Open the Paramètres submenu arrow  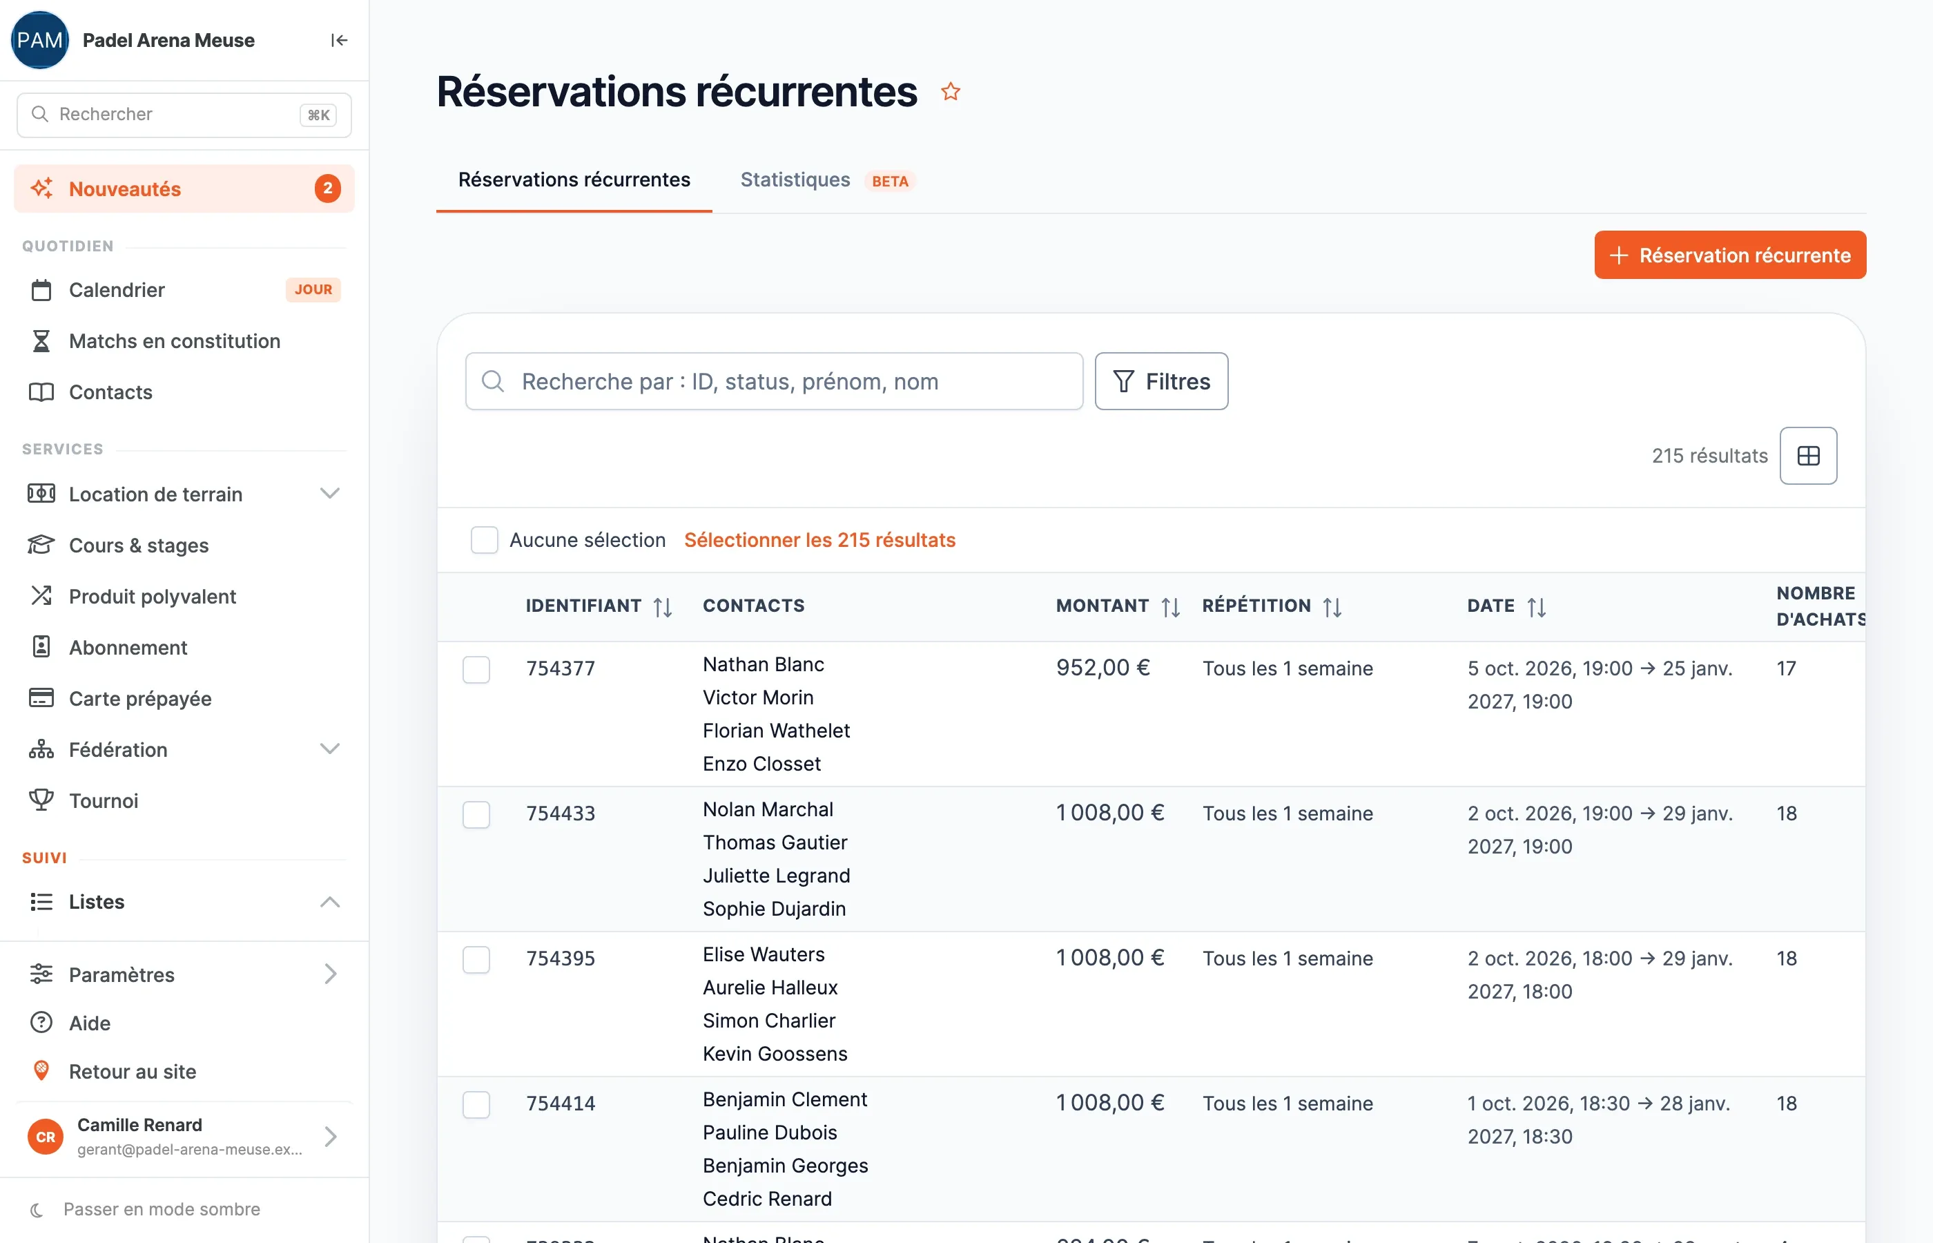click(x=329, y=974)
